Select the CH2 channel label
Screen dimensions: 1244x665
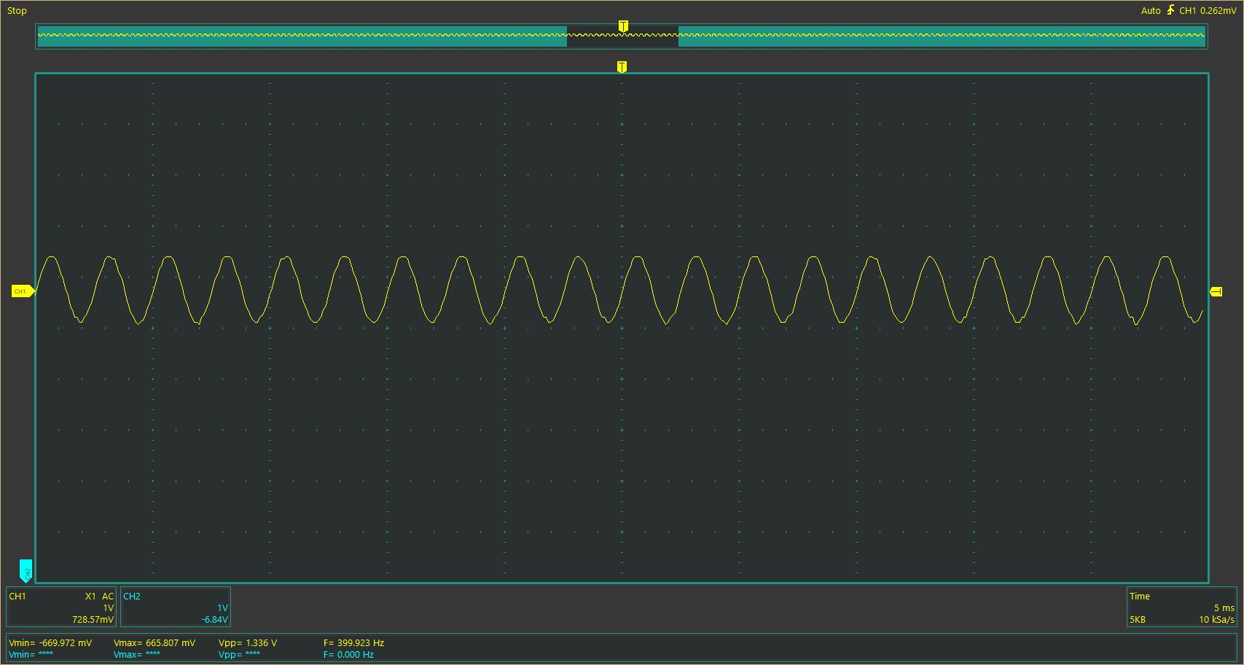point(132,596)
